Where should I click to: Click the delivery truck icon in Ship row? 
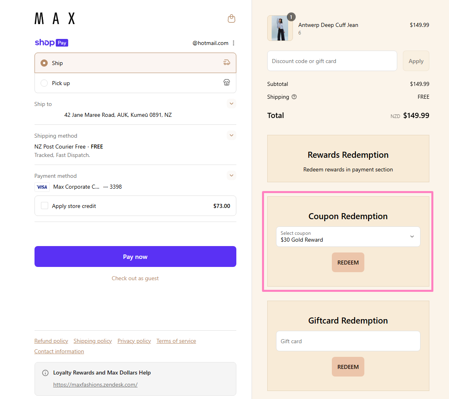(227, 63)
